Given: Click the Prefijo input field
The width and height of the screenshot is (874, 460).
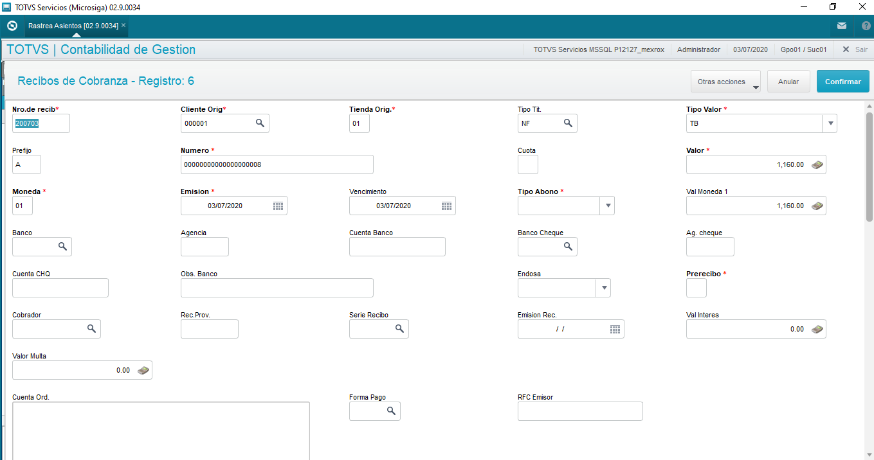Looking at the screenshot, I should coord(26,164).
